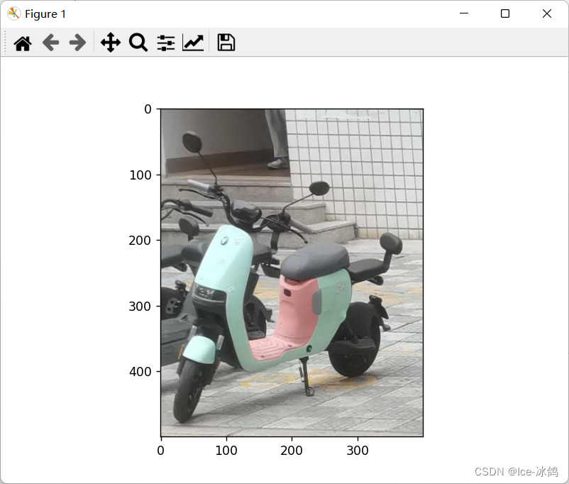
Task: Click the Matplotlib icon in the title bar
Action: coord(13,13)
